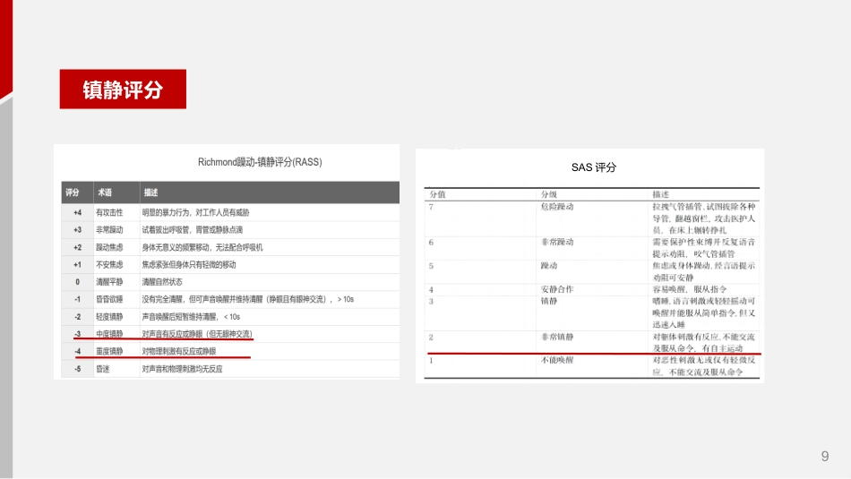Click SAS description starting '需要保护性束缚'
Viewport: 851px width, 479px height.
coord(704,248)
